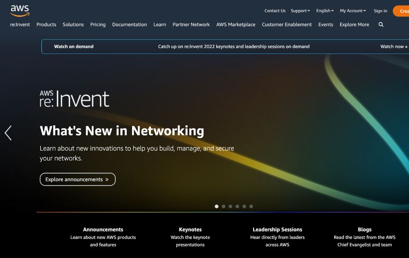The height and width of the screenshot is (258, 409).
Task: Open the Keynotes section link
Action: [x=190, y=229]
